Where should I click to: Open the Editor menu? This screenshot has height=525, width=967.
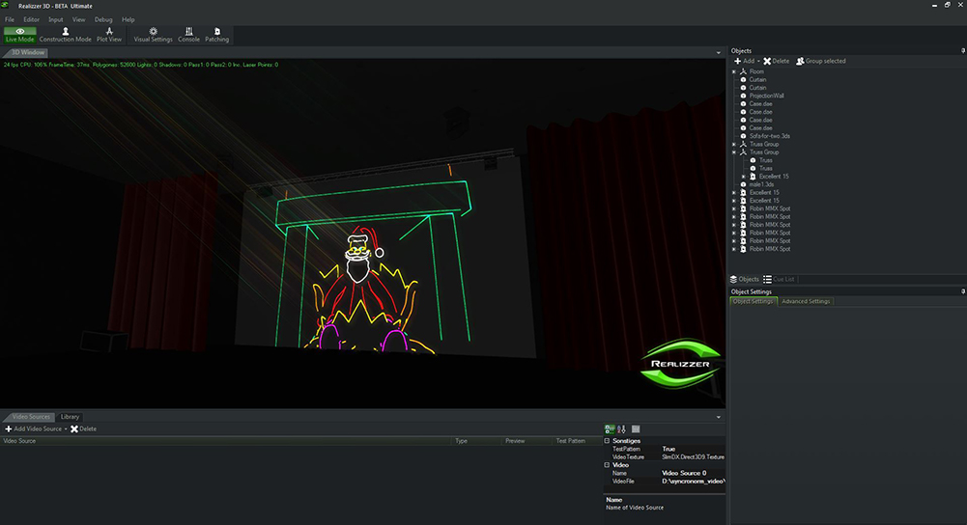click(32, 19)
